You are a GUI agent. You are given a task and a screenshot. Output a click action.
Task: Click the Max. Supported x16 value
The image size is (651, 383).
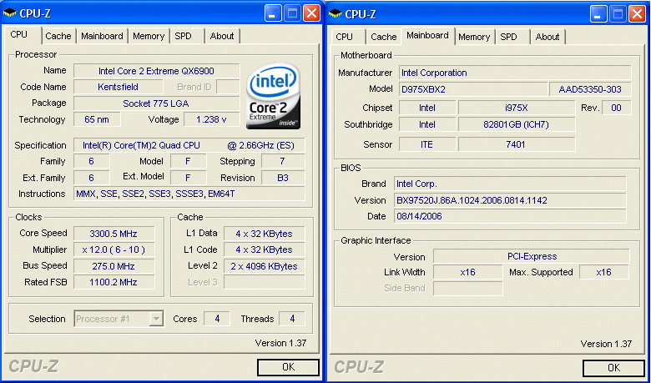pyautogui.click(x=604, y=272)
